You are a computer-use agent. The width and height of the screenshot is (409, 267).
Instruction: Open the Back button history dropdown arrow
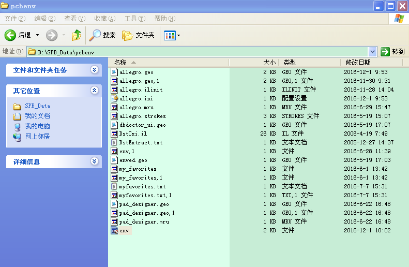click(x=38, y=35)
